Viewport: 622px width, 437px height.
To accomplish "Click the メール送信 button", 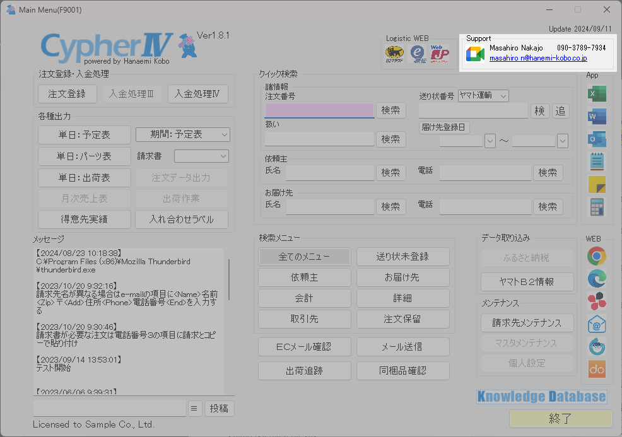I will coord(402,347).
